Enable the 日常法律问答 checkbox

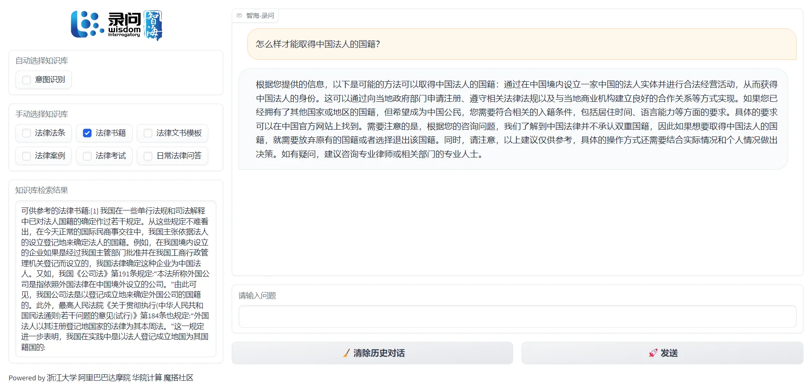click(148, 156)
